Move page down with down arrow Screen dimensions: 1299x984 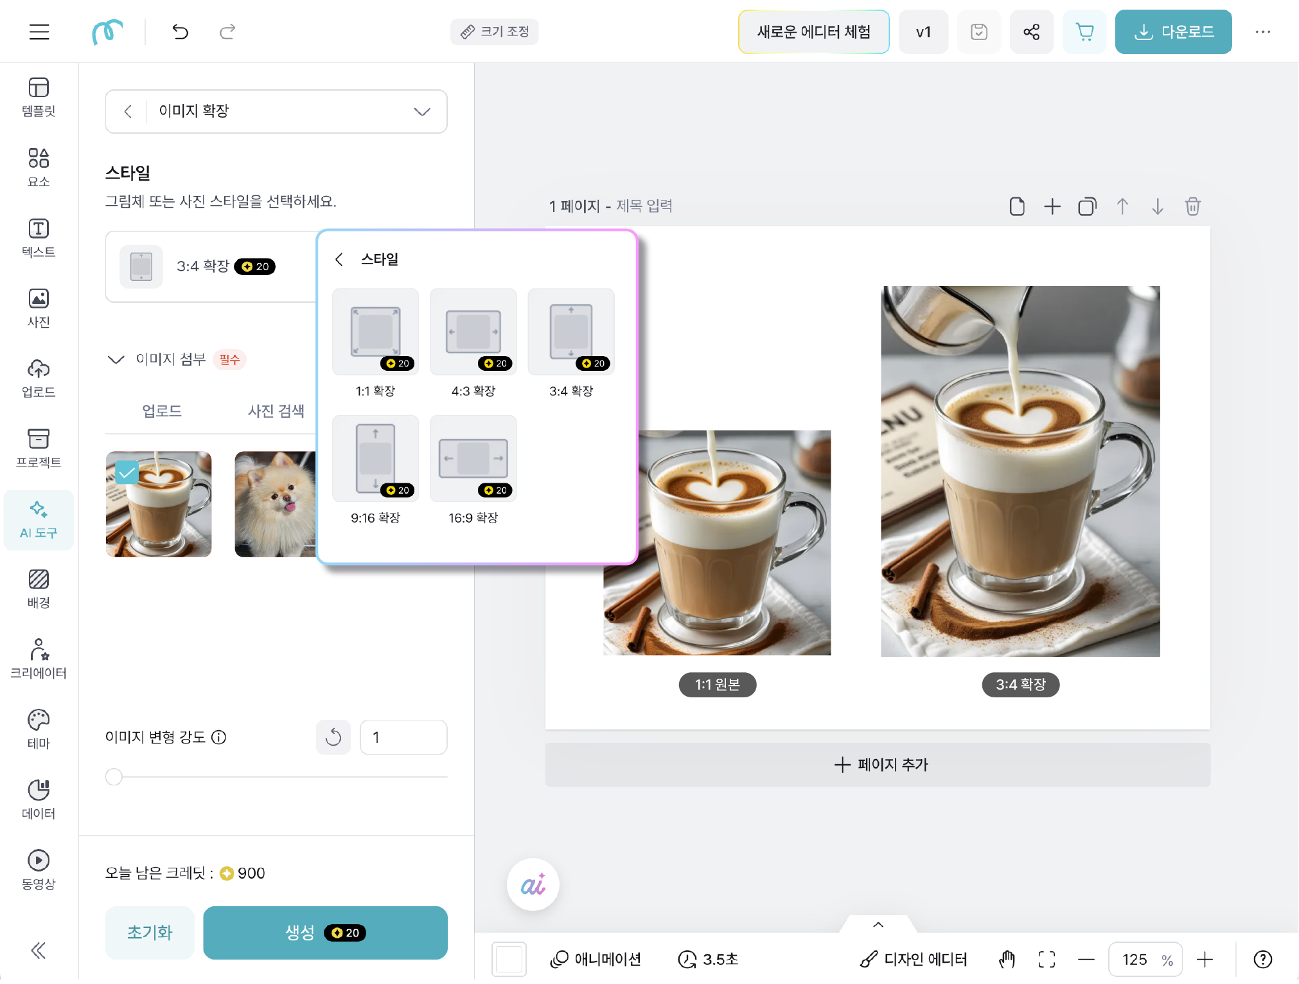coord(1158,206)
